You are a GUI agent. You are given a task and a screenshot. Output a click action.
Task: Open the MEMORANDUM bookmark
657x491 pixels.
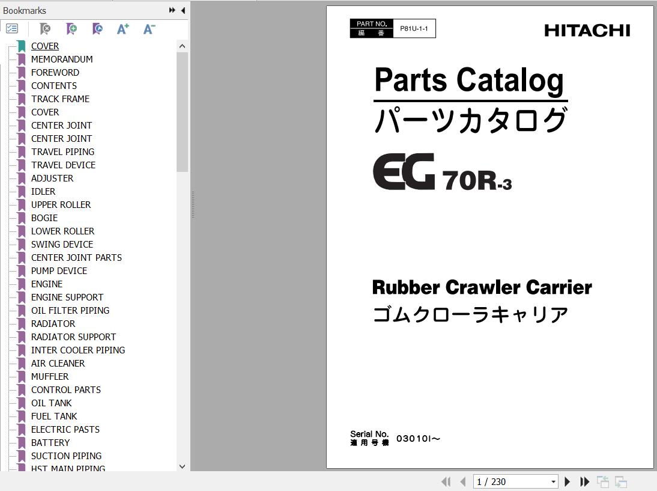click(x=62, y=59)
